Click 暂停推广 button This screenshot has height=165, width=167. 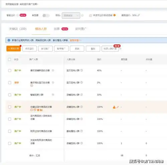61,48
